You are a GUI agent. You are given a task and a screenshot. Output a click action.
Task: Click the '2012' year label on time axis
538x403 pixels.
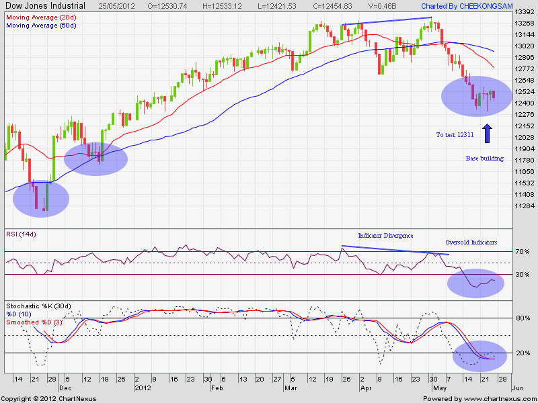click(143, 388)
